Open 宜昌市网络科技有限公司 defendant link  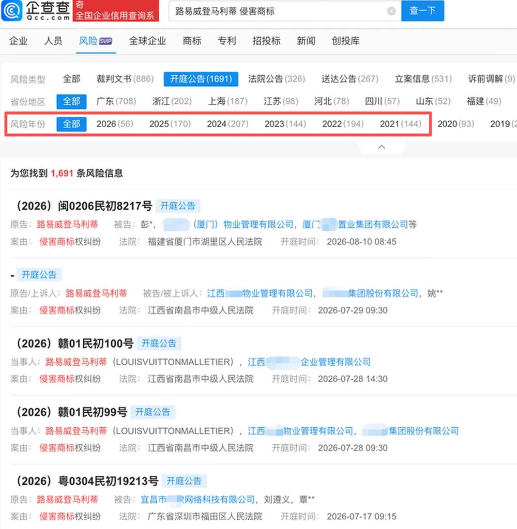[197, 500]
